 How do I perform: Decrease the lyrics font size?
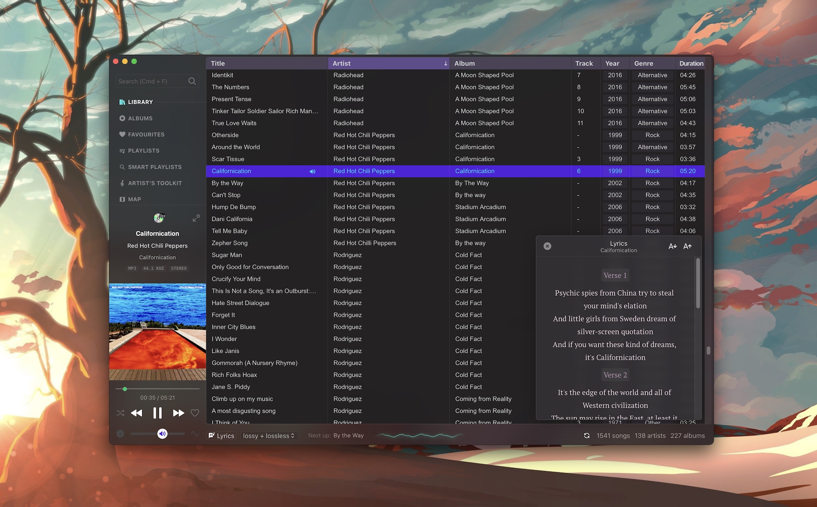672,246
